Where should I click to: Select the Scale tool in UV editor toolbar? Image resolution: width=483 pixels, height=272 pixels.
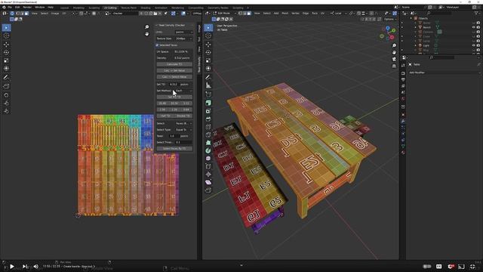(6, 60)
